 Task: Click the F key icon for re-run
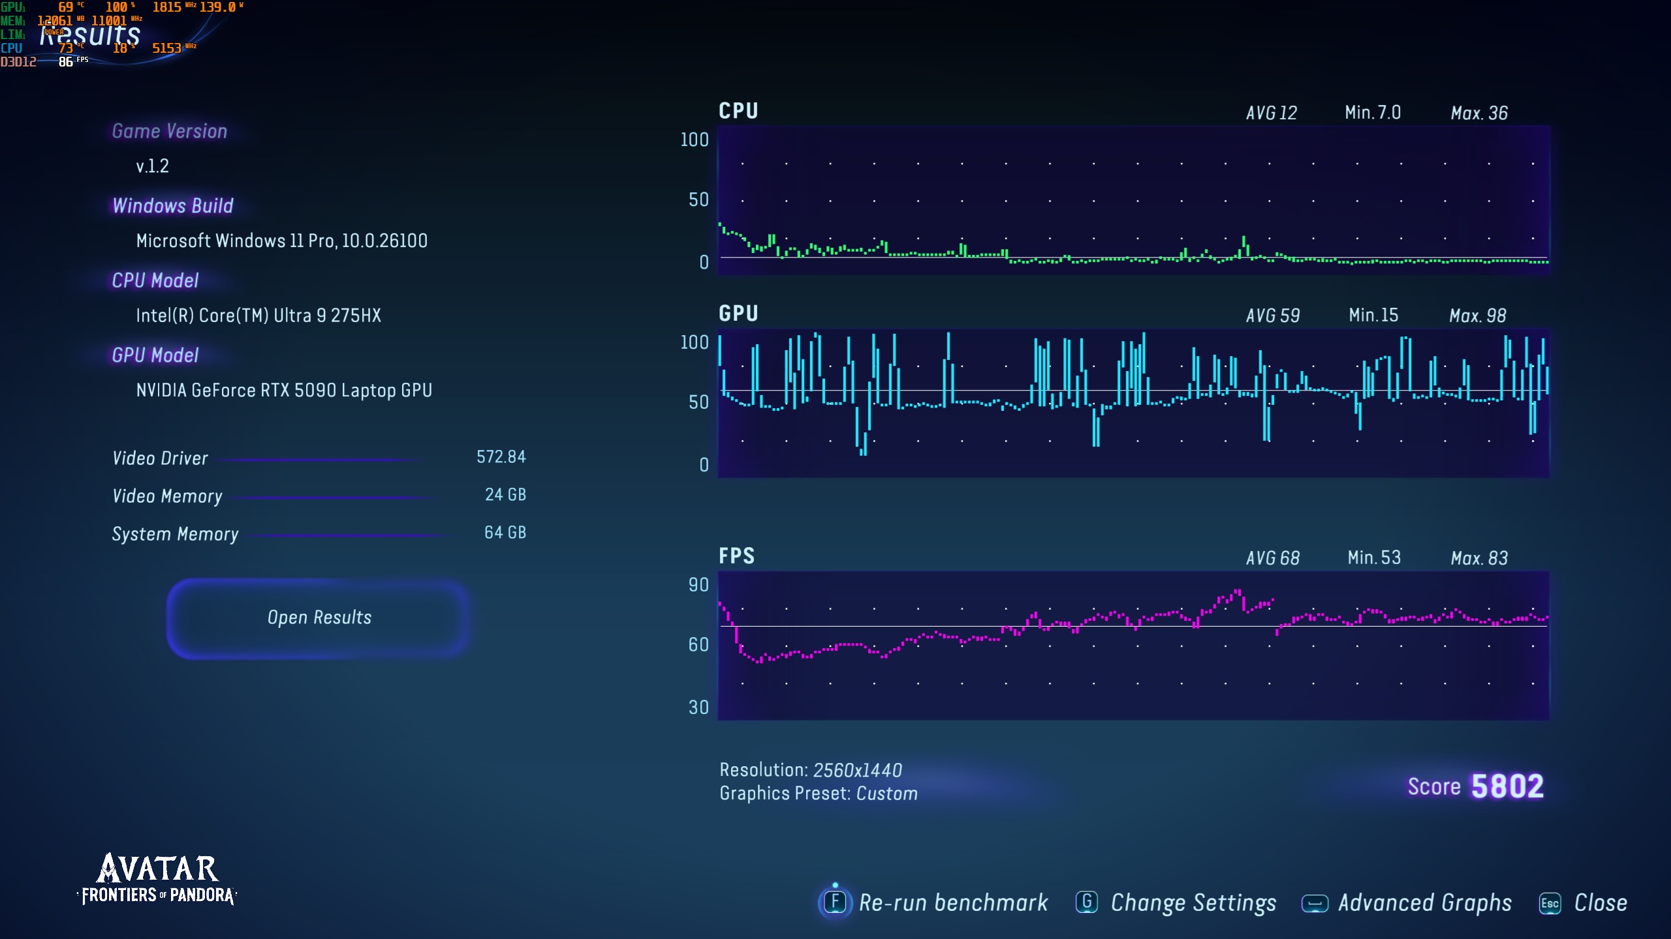pyautogui.click(x=835, y=902)
